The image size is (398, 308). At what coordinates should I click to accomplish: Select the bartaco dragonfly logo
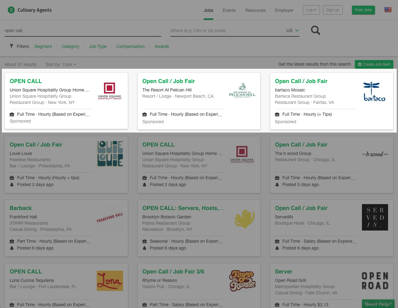(374, 91)
